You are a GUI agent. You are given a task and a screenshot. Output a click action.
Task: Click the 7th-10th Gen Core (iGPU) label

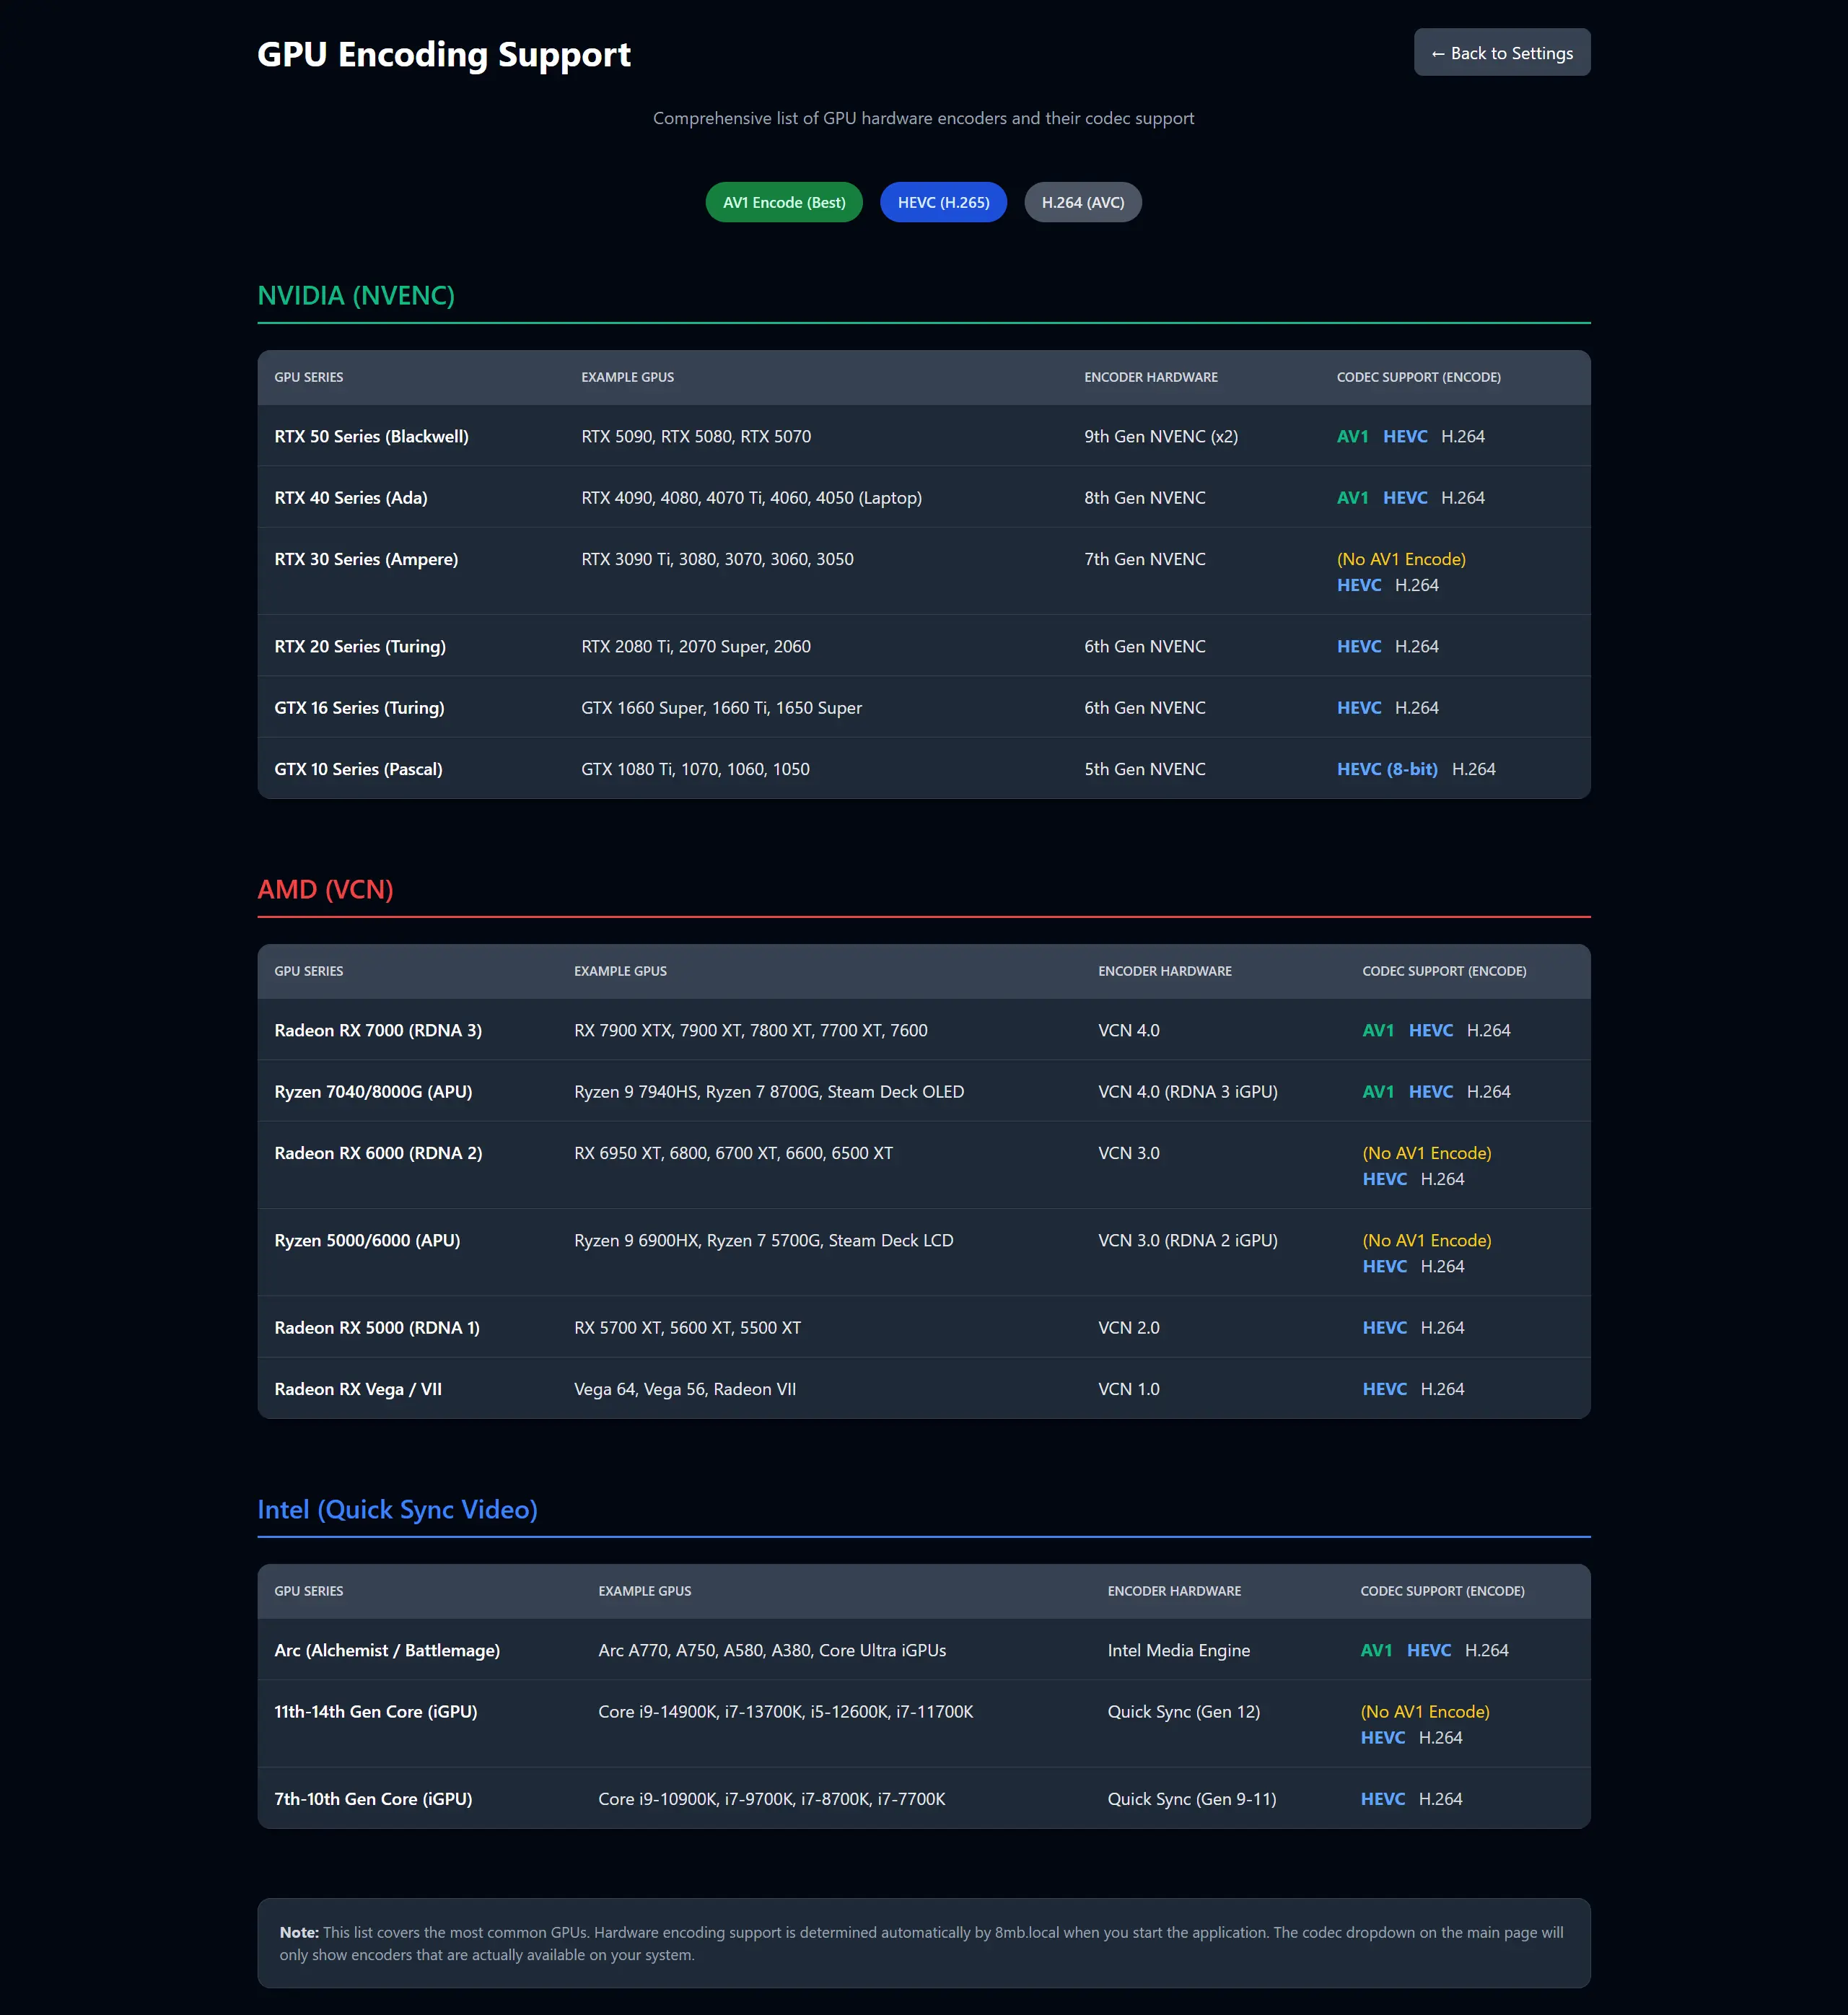click(x=373, y=1799)
